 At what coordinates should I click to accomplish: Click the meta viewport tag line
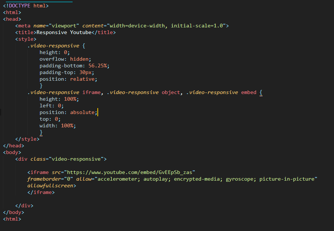click(x=122, y=26)
